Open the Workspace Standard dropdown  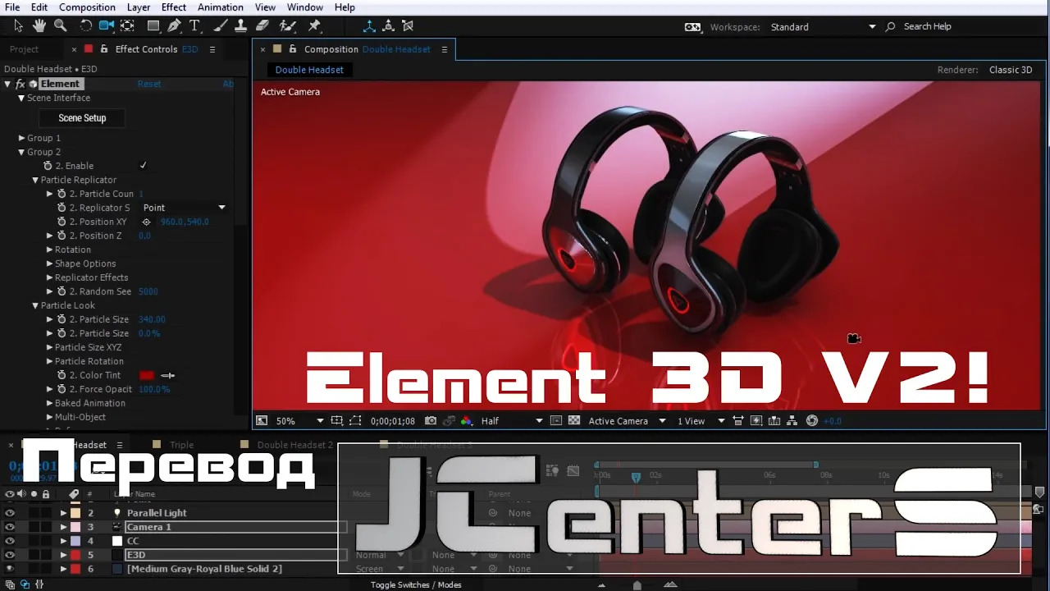point(823,27)
